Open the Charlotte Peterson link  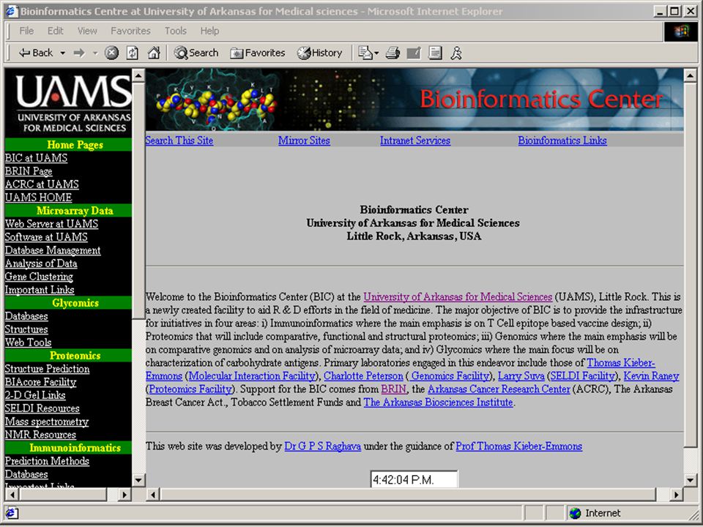pos(364,376)
